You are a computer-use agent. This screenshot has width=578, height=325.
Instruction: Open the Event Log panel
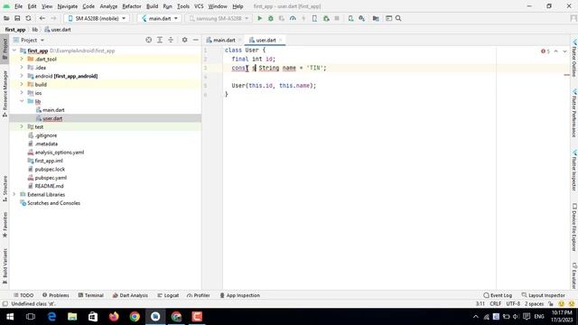pyautogui.click(x=498, y=295)
